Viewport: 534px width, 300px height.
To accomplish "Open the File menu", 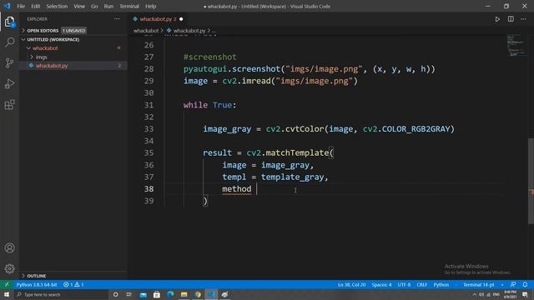I will click(21, 6).
